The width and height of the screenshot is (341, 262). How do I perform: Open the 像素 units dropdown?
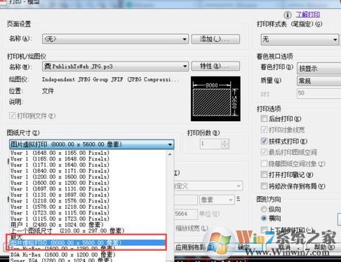(217, 200)
